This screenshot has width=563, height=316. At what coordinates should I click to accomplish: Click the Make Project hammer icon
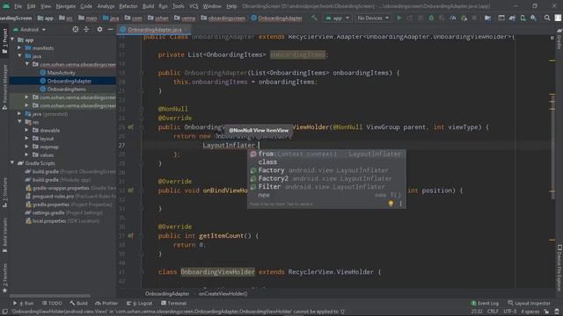[x=314, y=18]
